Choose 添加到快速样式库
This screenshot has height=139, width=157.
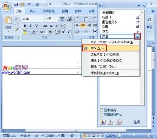tap(111, 73)
